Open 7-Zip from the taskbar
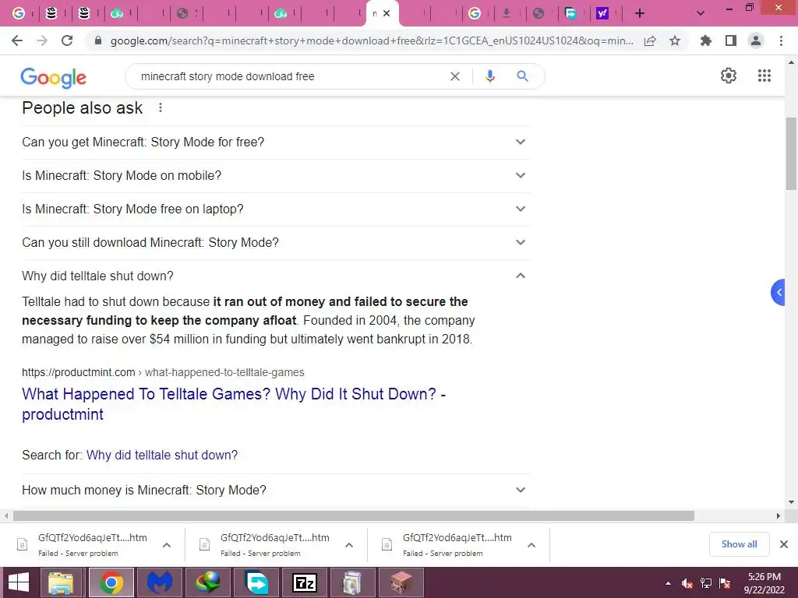 coord(305,582)
